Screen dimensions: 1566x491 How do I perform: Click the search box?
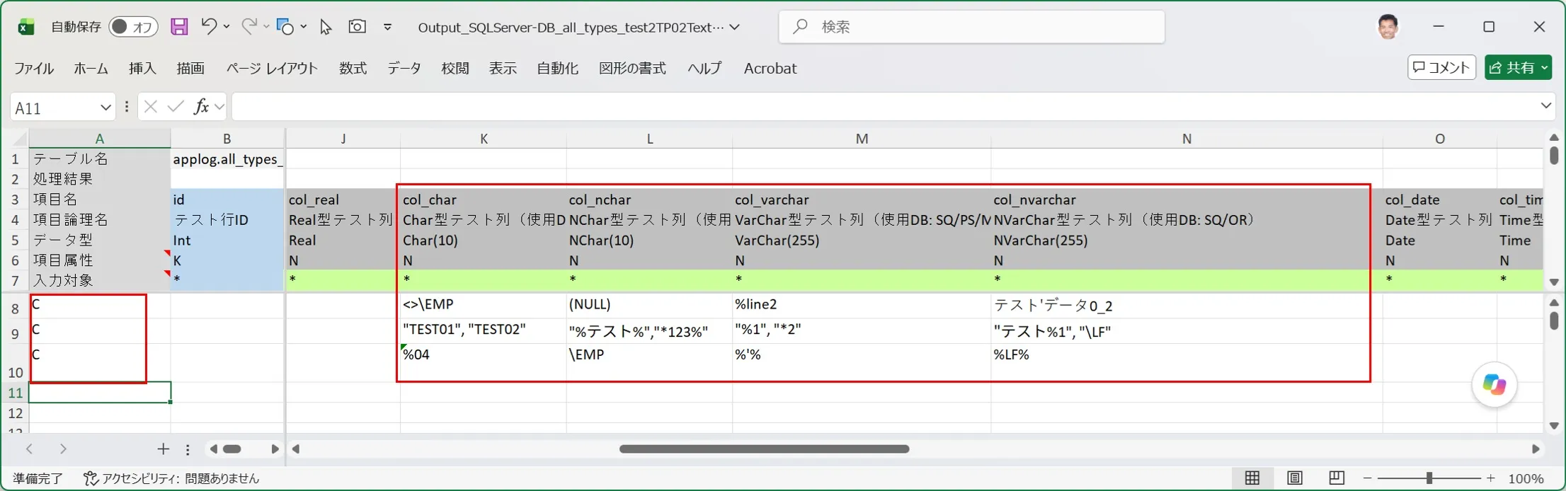(x=971, y=27)
